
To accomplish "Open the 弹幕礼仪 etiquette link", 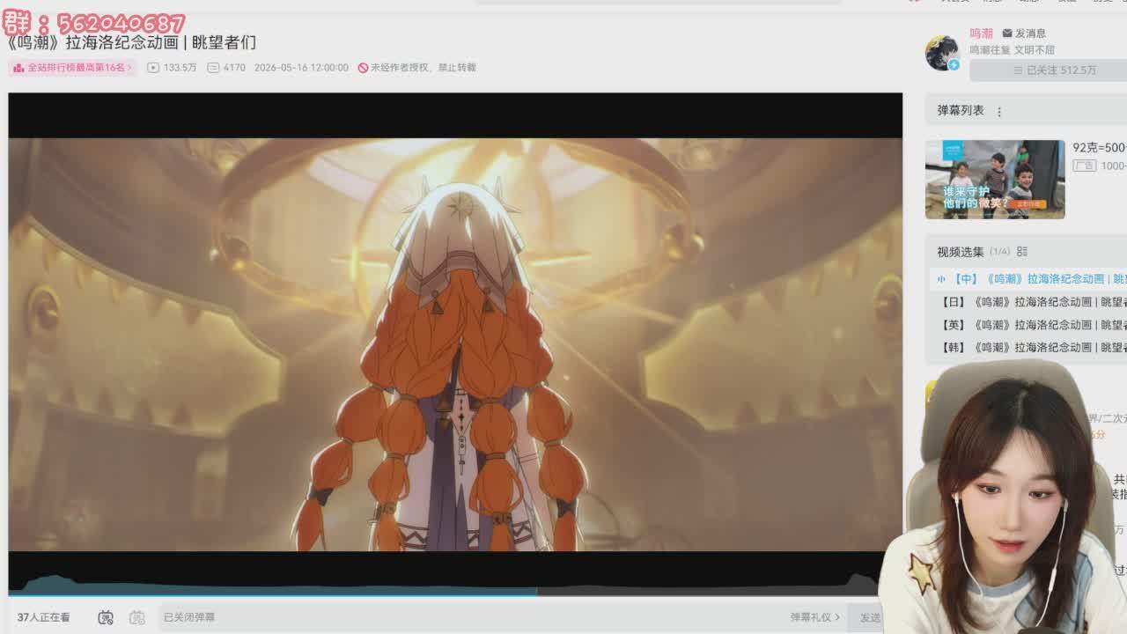I will pyautogui.click(x=815, y=617).
